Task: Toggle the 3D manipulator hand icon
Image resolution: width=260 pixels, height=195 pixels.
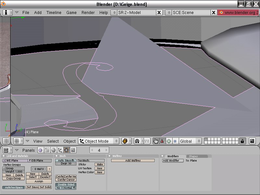Action: point(156,141)
